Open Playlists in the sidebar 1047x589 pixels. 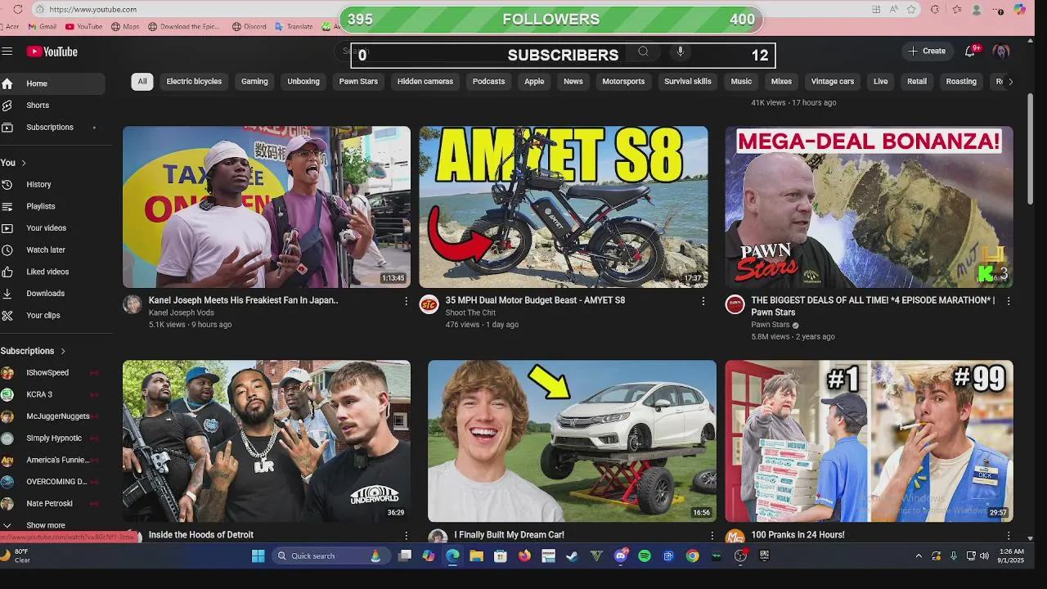click(41, 206)
